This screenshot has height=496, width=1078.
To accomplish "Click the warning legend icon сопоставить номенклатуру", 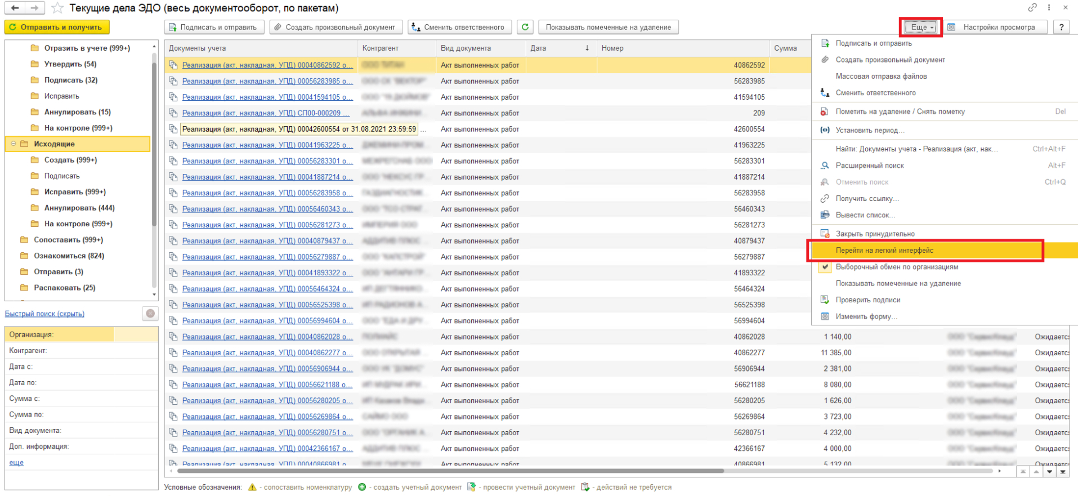I will pyautogui.click(x=252, y=487).
